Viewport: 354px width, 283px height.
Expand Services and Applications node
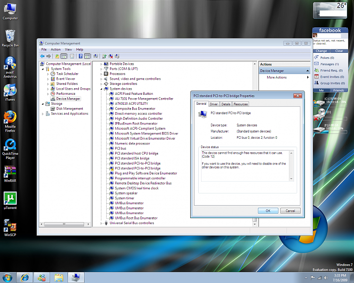(x=42, y=114)
